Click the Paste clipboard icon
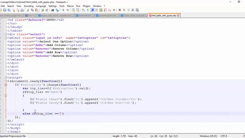Image resolution: width=245 pixels, height=138 pixels. (37, 10)
